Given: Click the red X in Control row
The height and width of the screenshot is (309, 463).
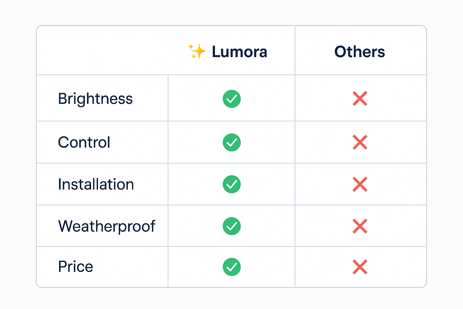Looking at the screenshot, I should click(x=360, y=142).
